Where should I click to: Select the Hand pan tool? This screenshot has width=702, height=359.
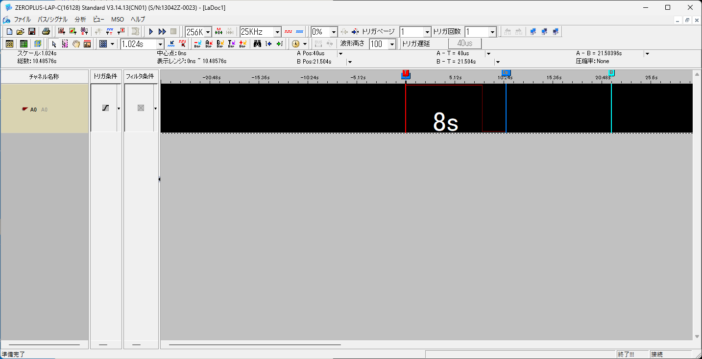point(76,44)
